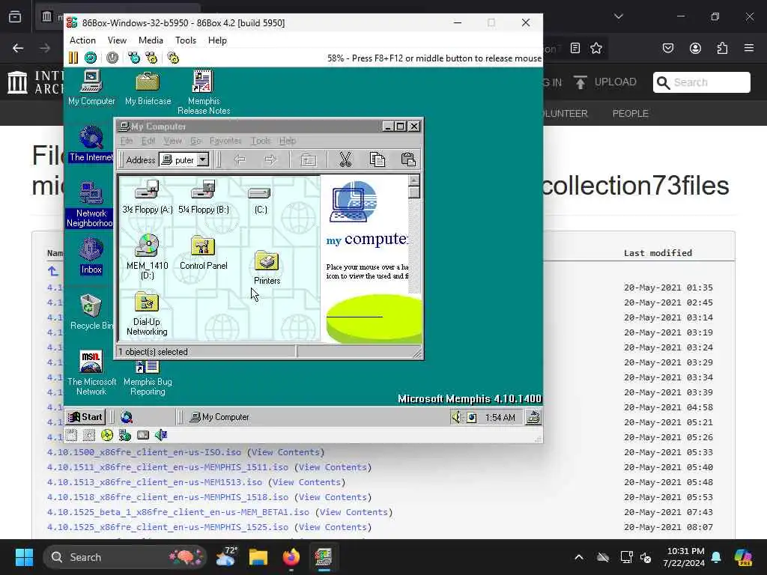Select the Inbox desktop icon
The image size is (767, 575).
click(x=91, y=256)
